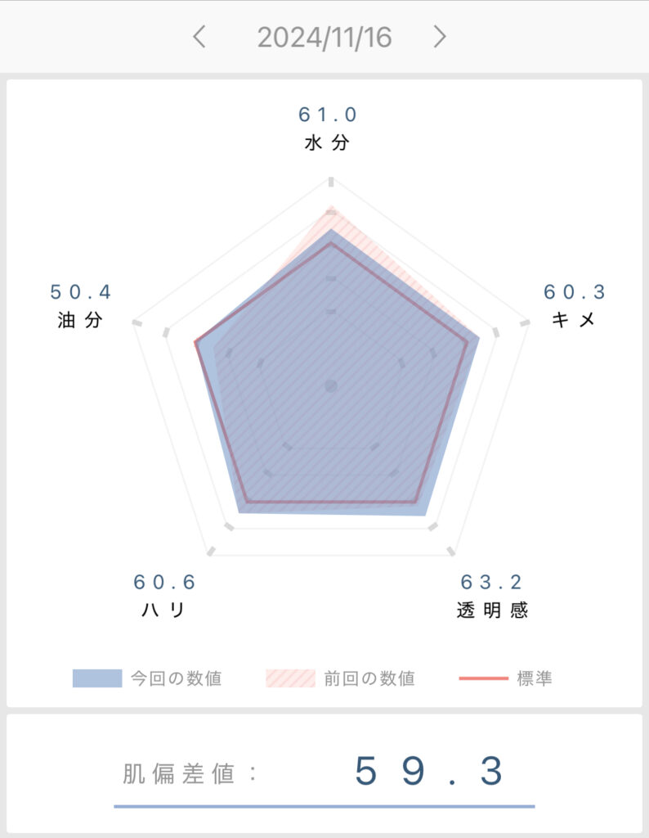Image resolution: width=649 pixels, height=838 pixels.
Task: Tap the 63.2 clarity value
Action: point(491,582)
